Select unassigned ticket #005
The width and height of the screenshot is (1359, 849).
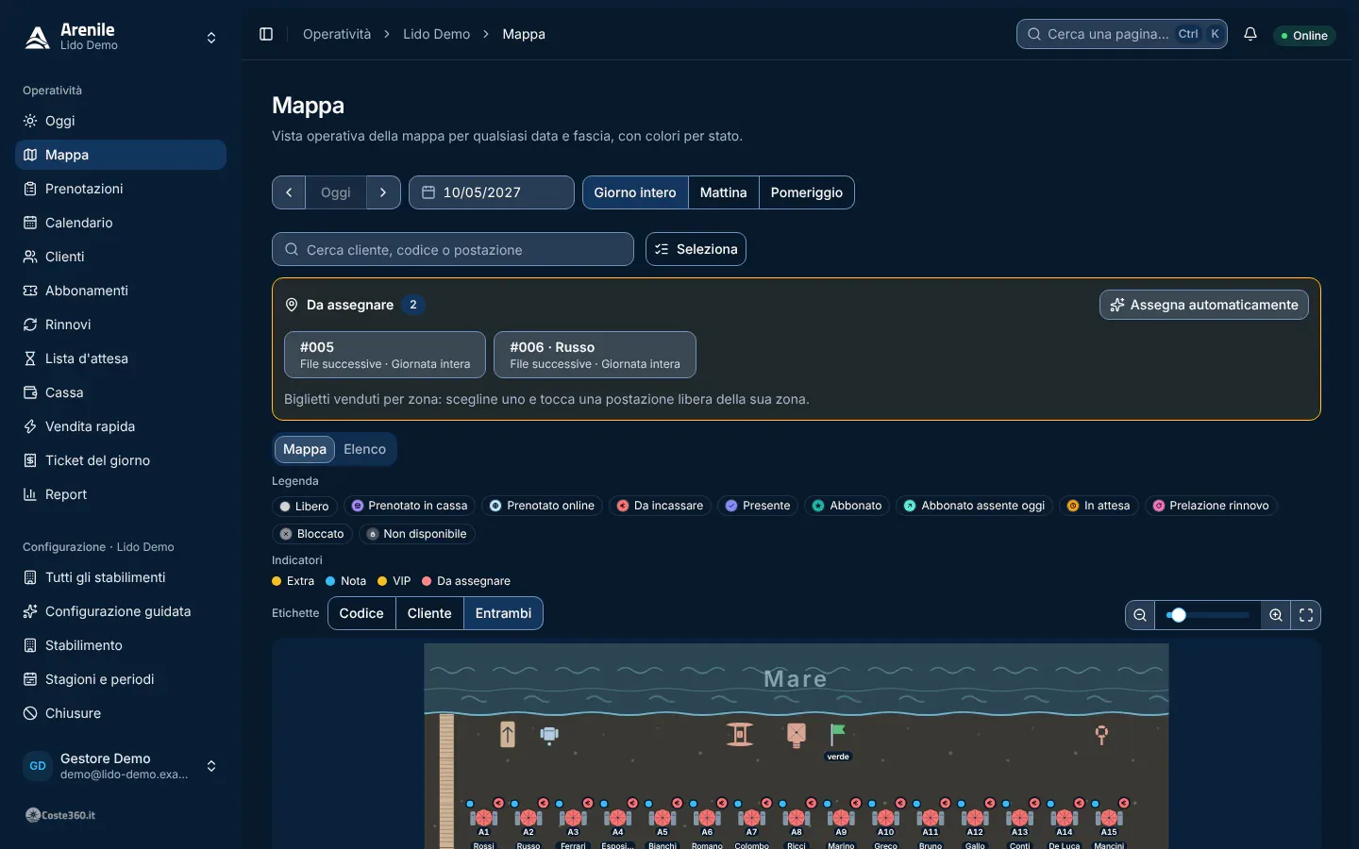tap(385, 355)
